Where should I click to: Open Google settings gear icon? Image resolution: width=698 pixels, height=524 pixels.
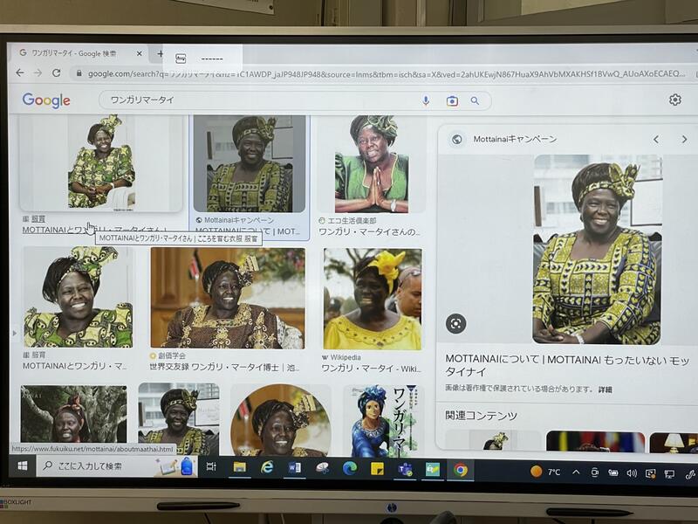coord(674,100)
